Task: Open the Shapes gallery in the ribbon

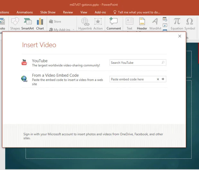Action: click(15, 24)
